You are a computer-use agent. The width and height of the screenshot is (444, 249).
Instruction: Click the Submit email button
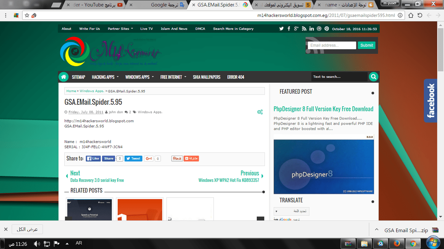pos(366,45)
